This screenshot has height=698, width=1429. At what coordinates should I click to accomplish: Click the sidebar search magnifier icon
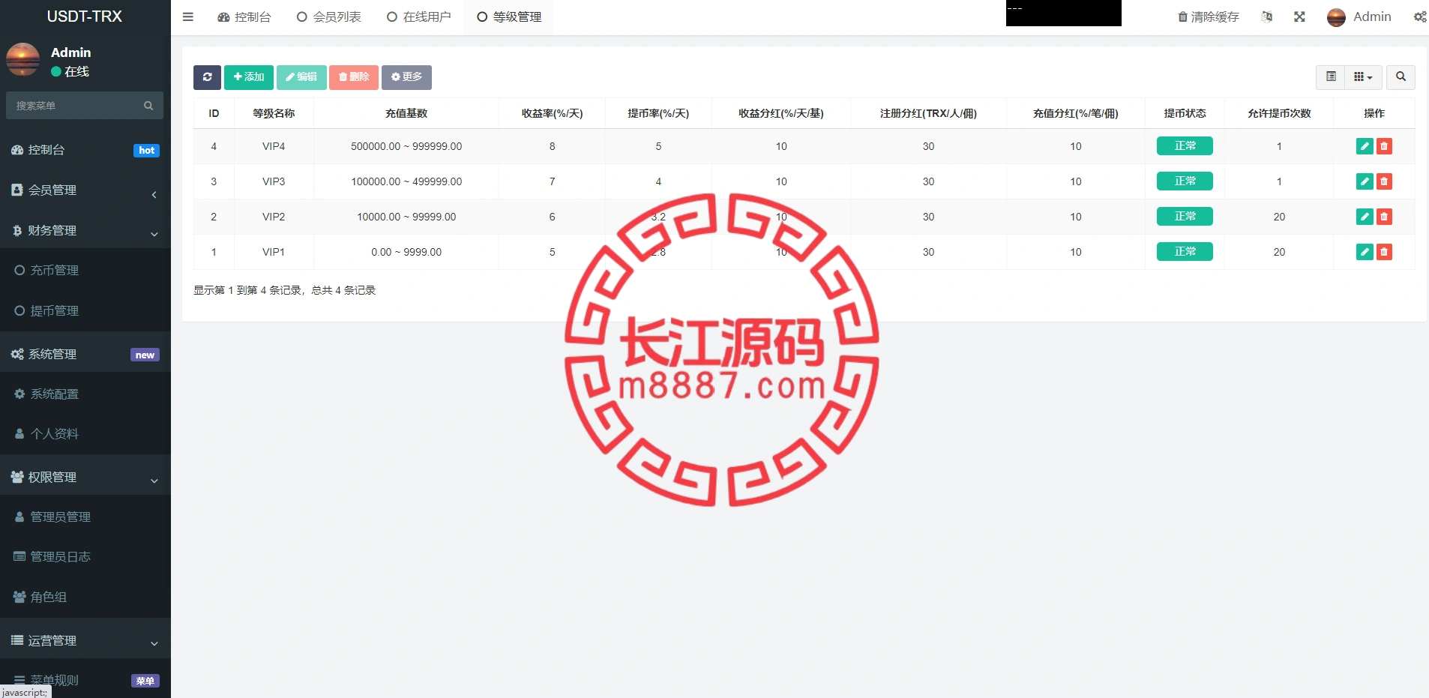[148, 106]
